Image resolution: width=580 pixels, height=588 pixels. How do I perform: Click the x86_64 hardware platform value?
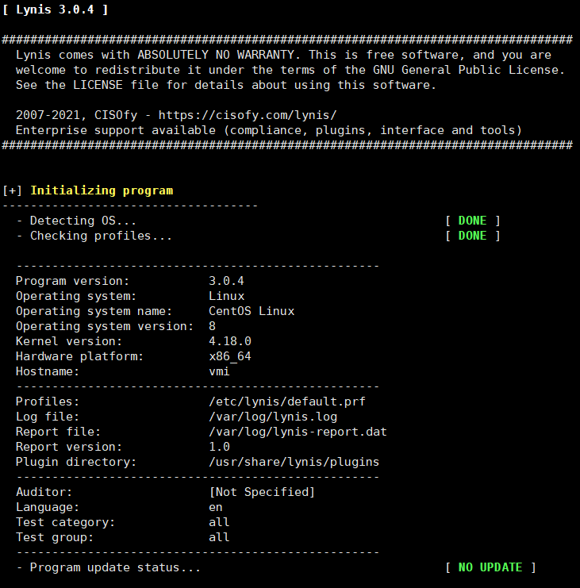click(x=230, y=356)
